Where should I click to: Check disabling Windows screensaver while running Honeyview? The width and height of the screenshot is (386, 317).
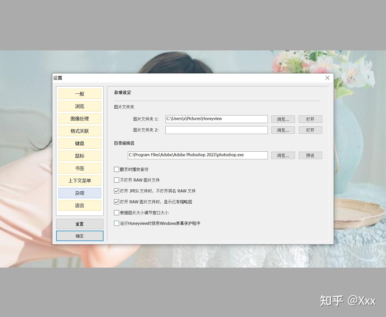pos(116,223)
